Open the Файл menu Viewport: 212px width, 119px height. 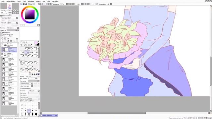point(3,1)
